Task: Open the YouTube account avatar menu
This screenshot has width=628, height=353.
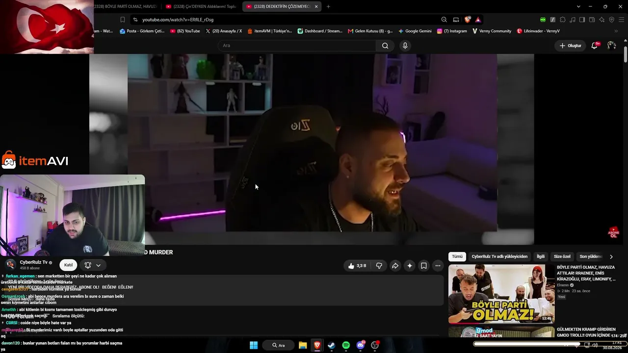Action: (x=611, y=46)
